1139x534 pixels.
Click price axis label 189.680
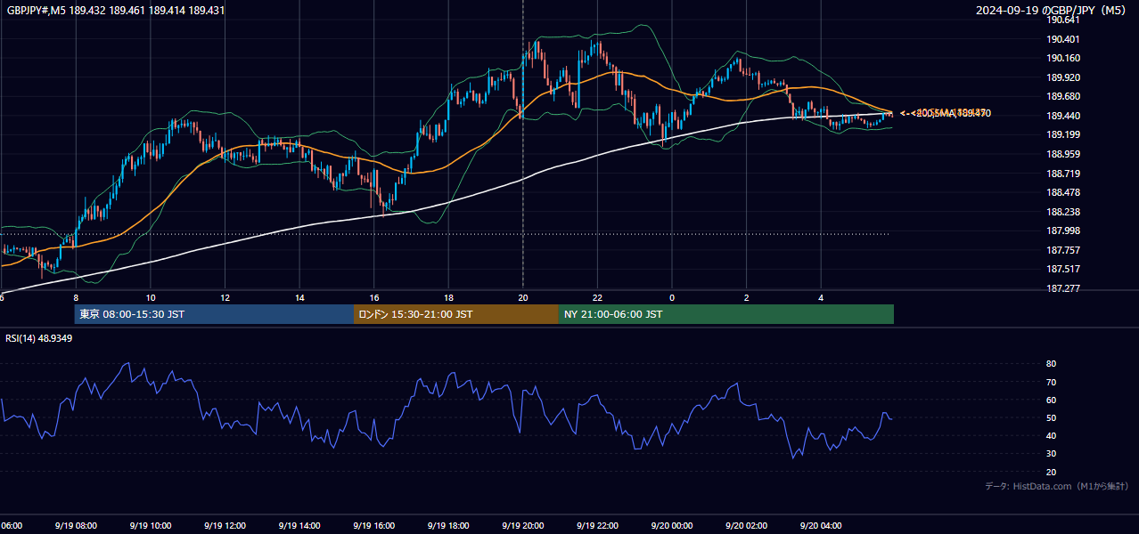(x=1064, y=96)
